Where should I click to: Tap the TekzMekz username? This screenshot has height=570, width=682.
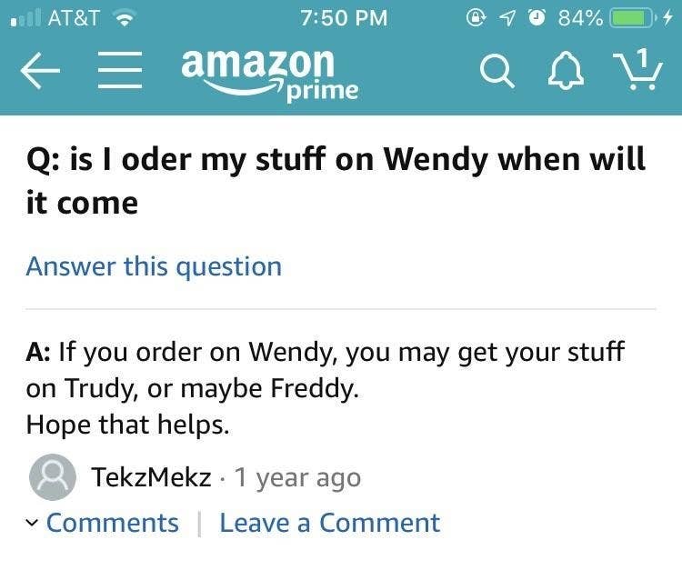(152, 477)
